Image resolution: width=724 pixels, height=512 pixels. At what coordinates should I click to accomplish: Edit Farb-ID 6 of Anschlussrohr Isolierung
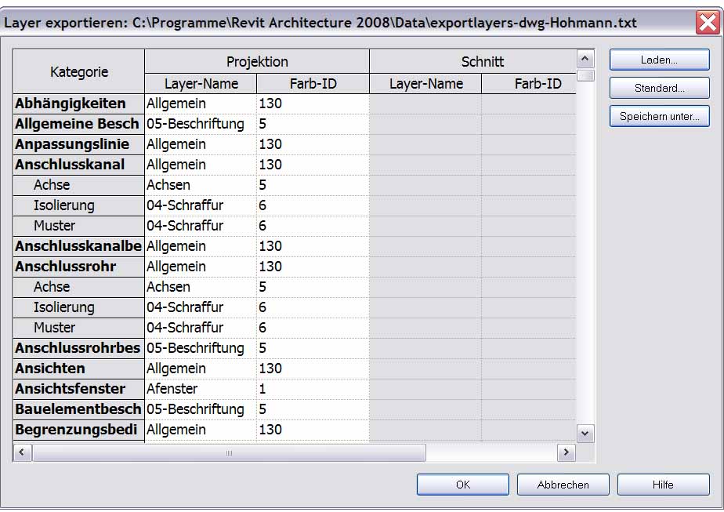tap(313, 307)
